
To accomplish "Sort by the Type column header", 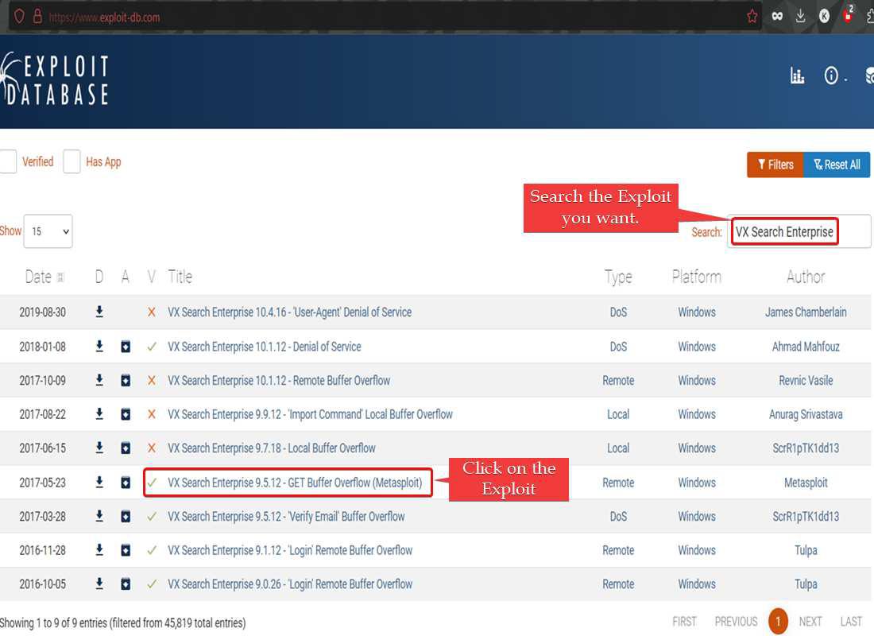I will tap(618, 277).
